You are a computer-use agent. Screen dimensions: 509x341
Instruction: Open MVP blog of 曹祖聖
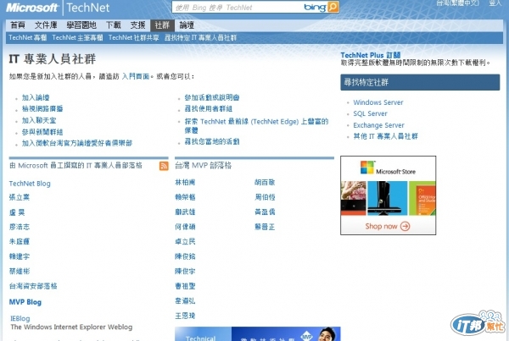point(185,286)
